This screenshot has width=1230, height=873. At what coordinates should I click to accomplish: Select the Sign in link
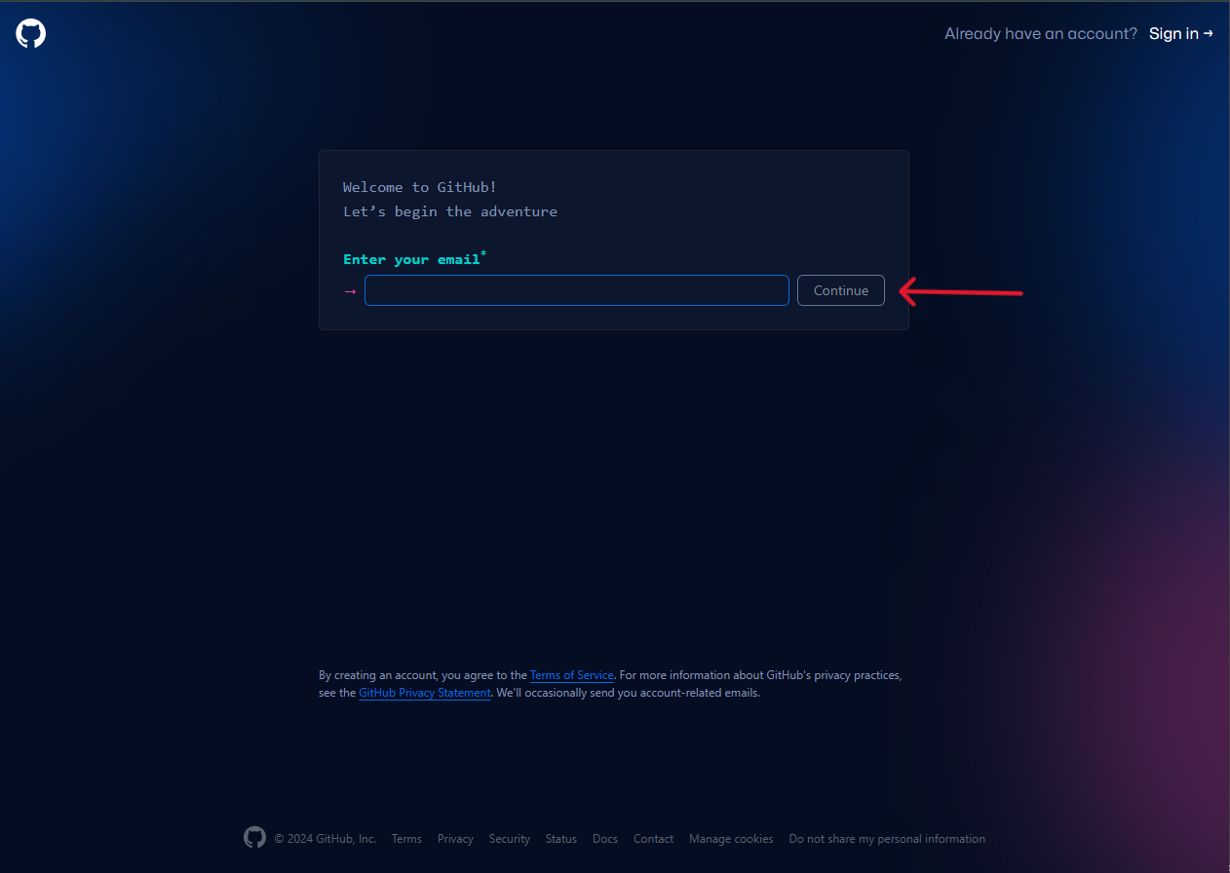(1173, 33)
